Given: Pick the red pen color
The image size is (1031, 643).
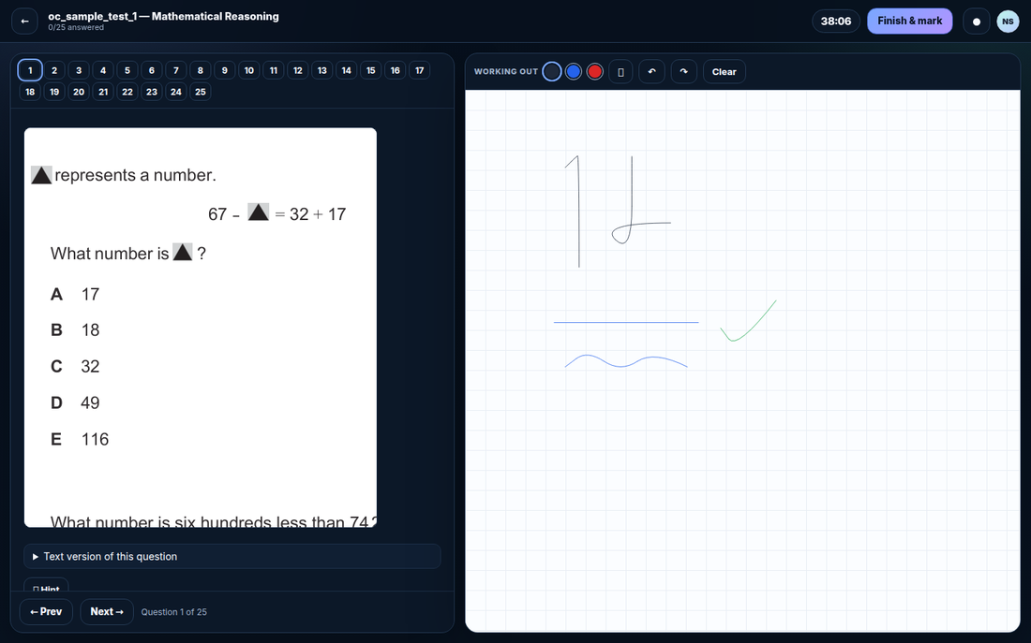Looking at the screenshot, I should pyautogui.click(x=595, y=71).
